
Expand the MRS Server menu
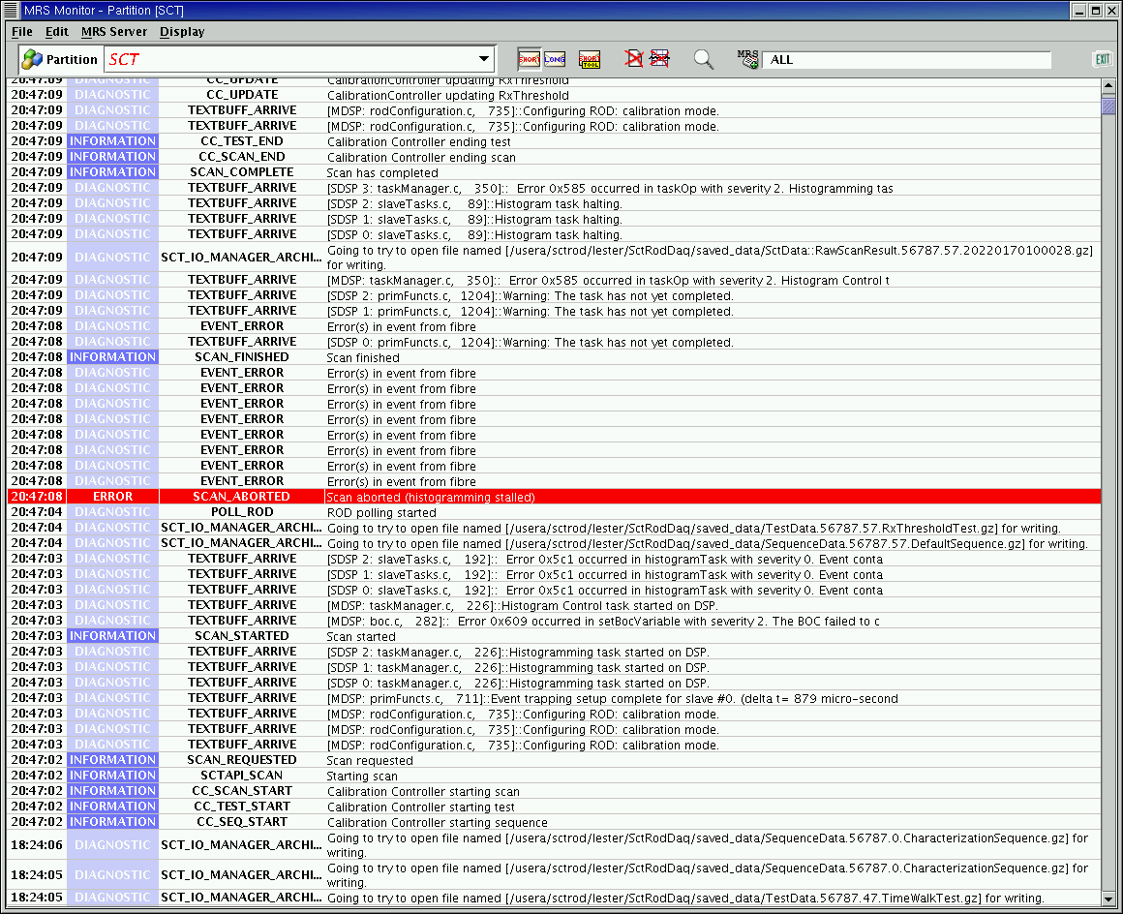pos(114,32)
